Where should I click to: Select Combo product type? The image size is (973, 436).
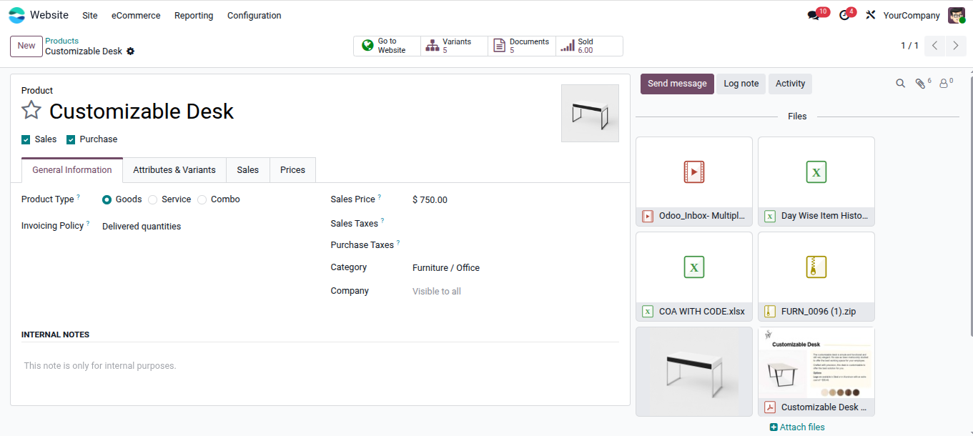pyautogui.click(x=202, y=199)
